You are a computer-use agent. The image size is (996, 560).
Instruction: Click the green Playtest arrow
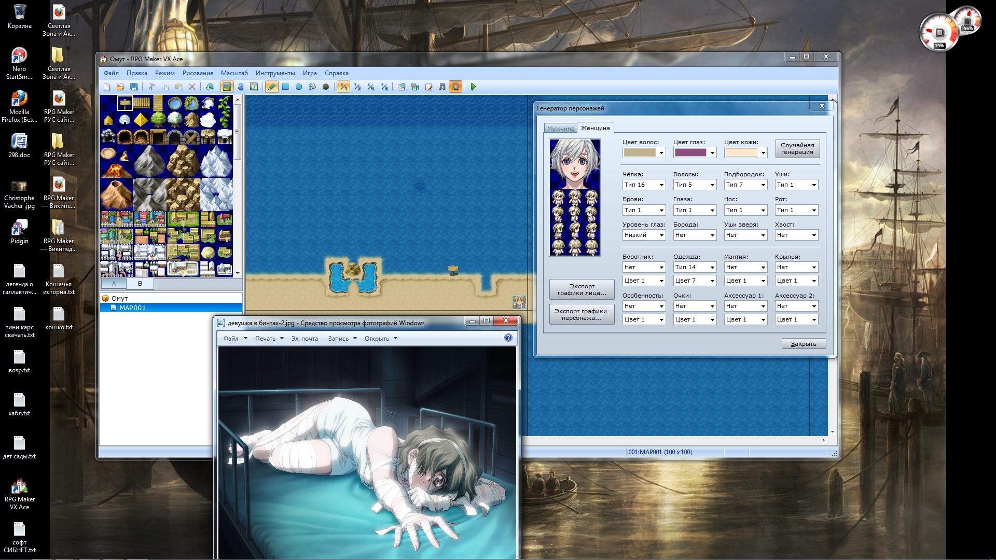point(473,87)
